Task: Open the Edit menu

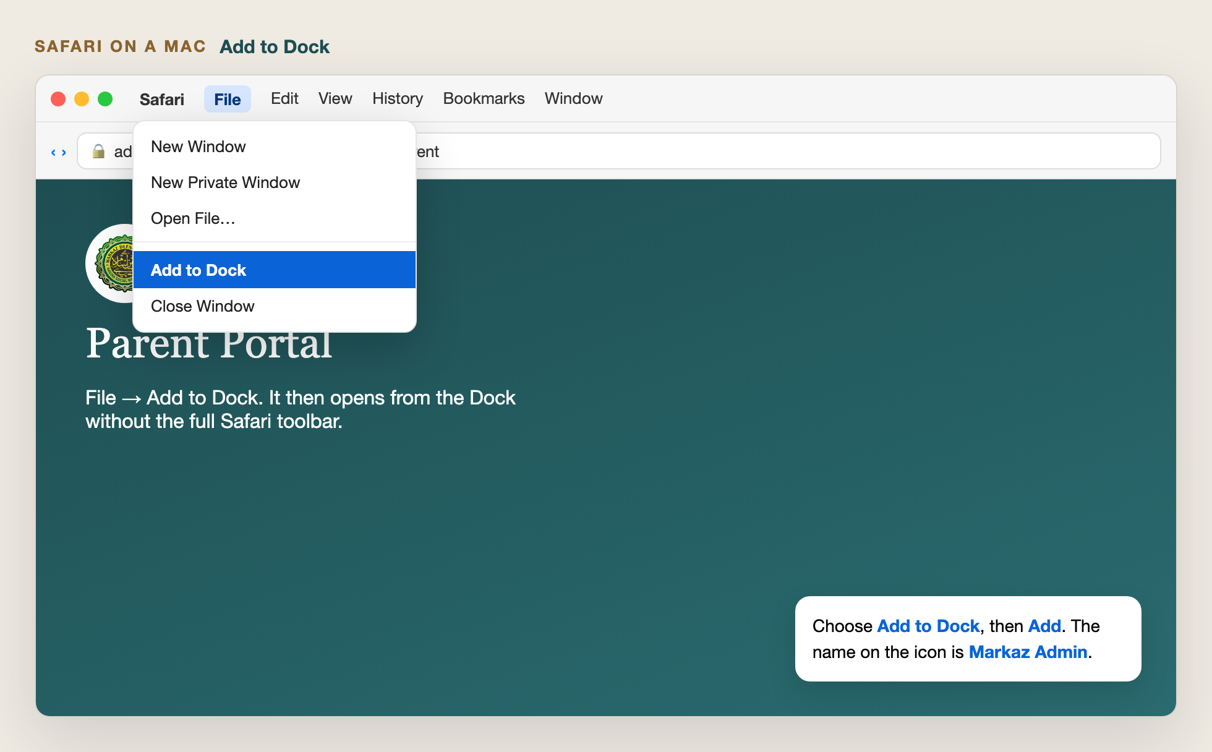Action: (x=284, y=98)
